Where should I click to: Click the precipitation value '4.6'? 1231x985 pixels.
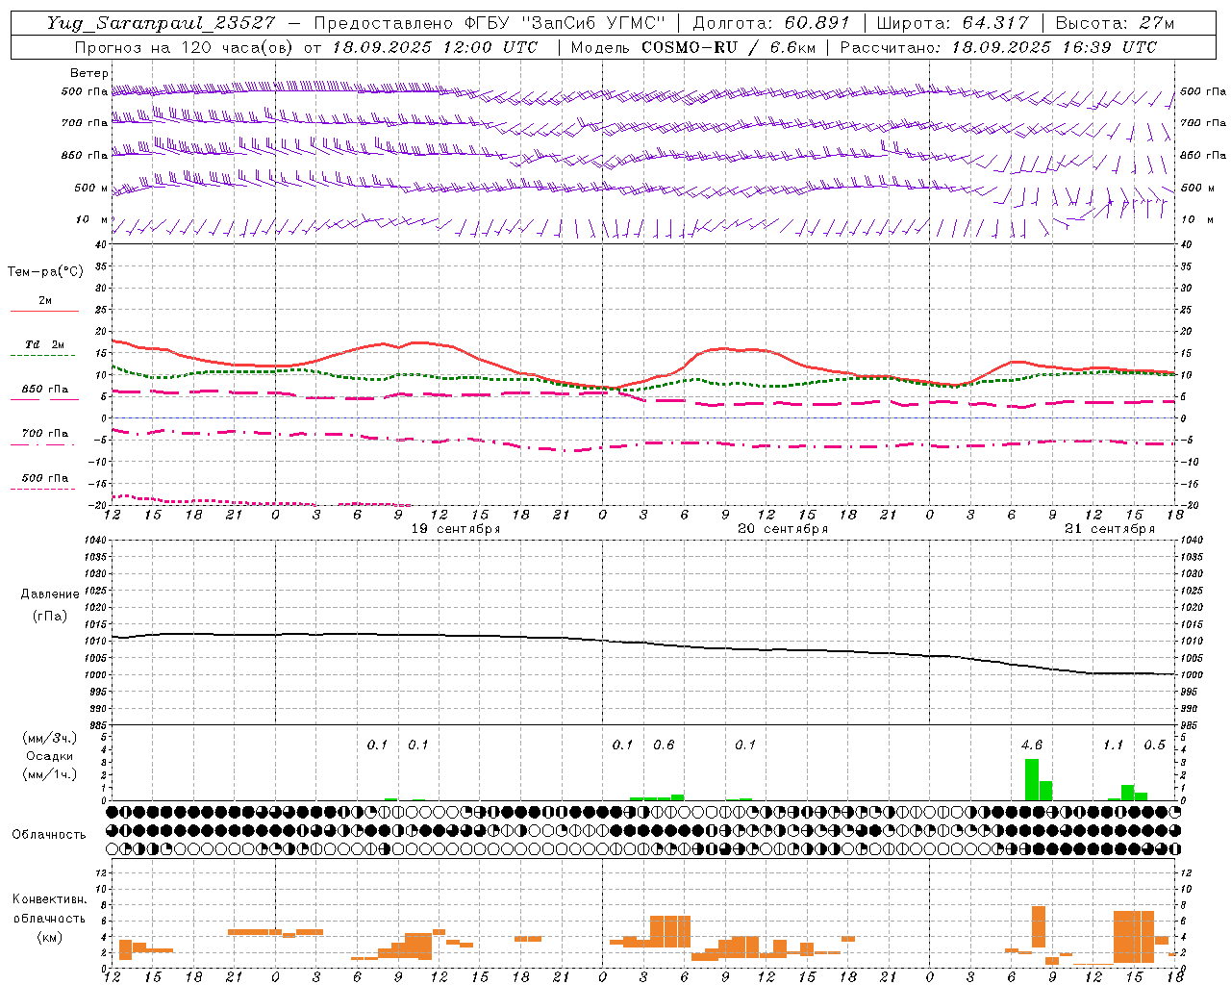[1031, 745]
